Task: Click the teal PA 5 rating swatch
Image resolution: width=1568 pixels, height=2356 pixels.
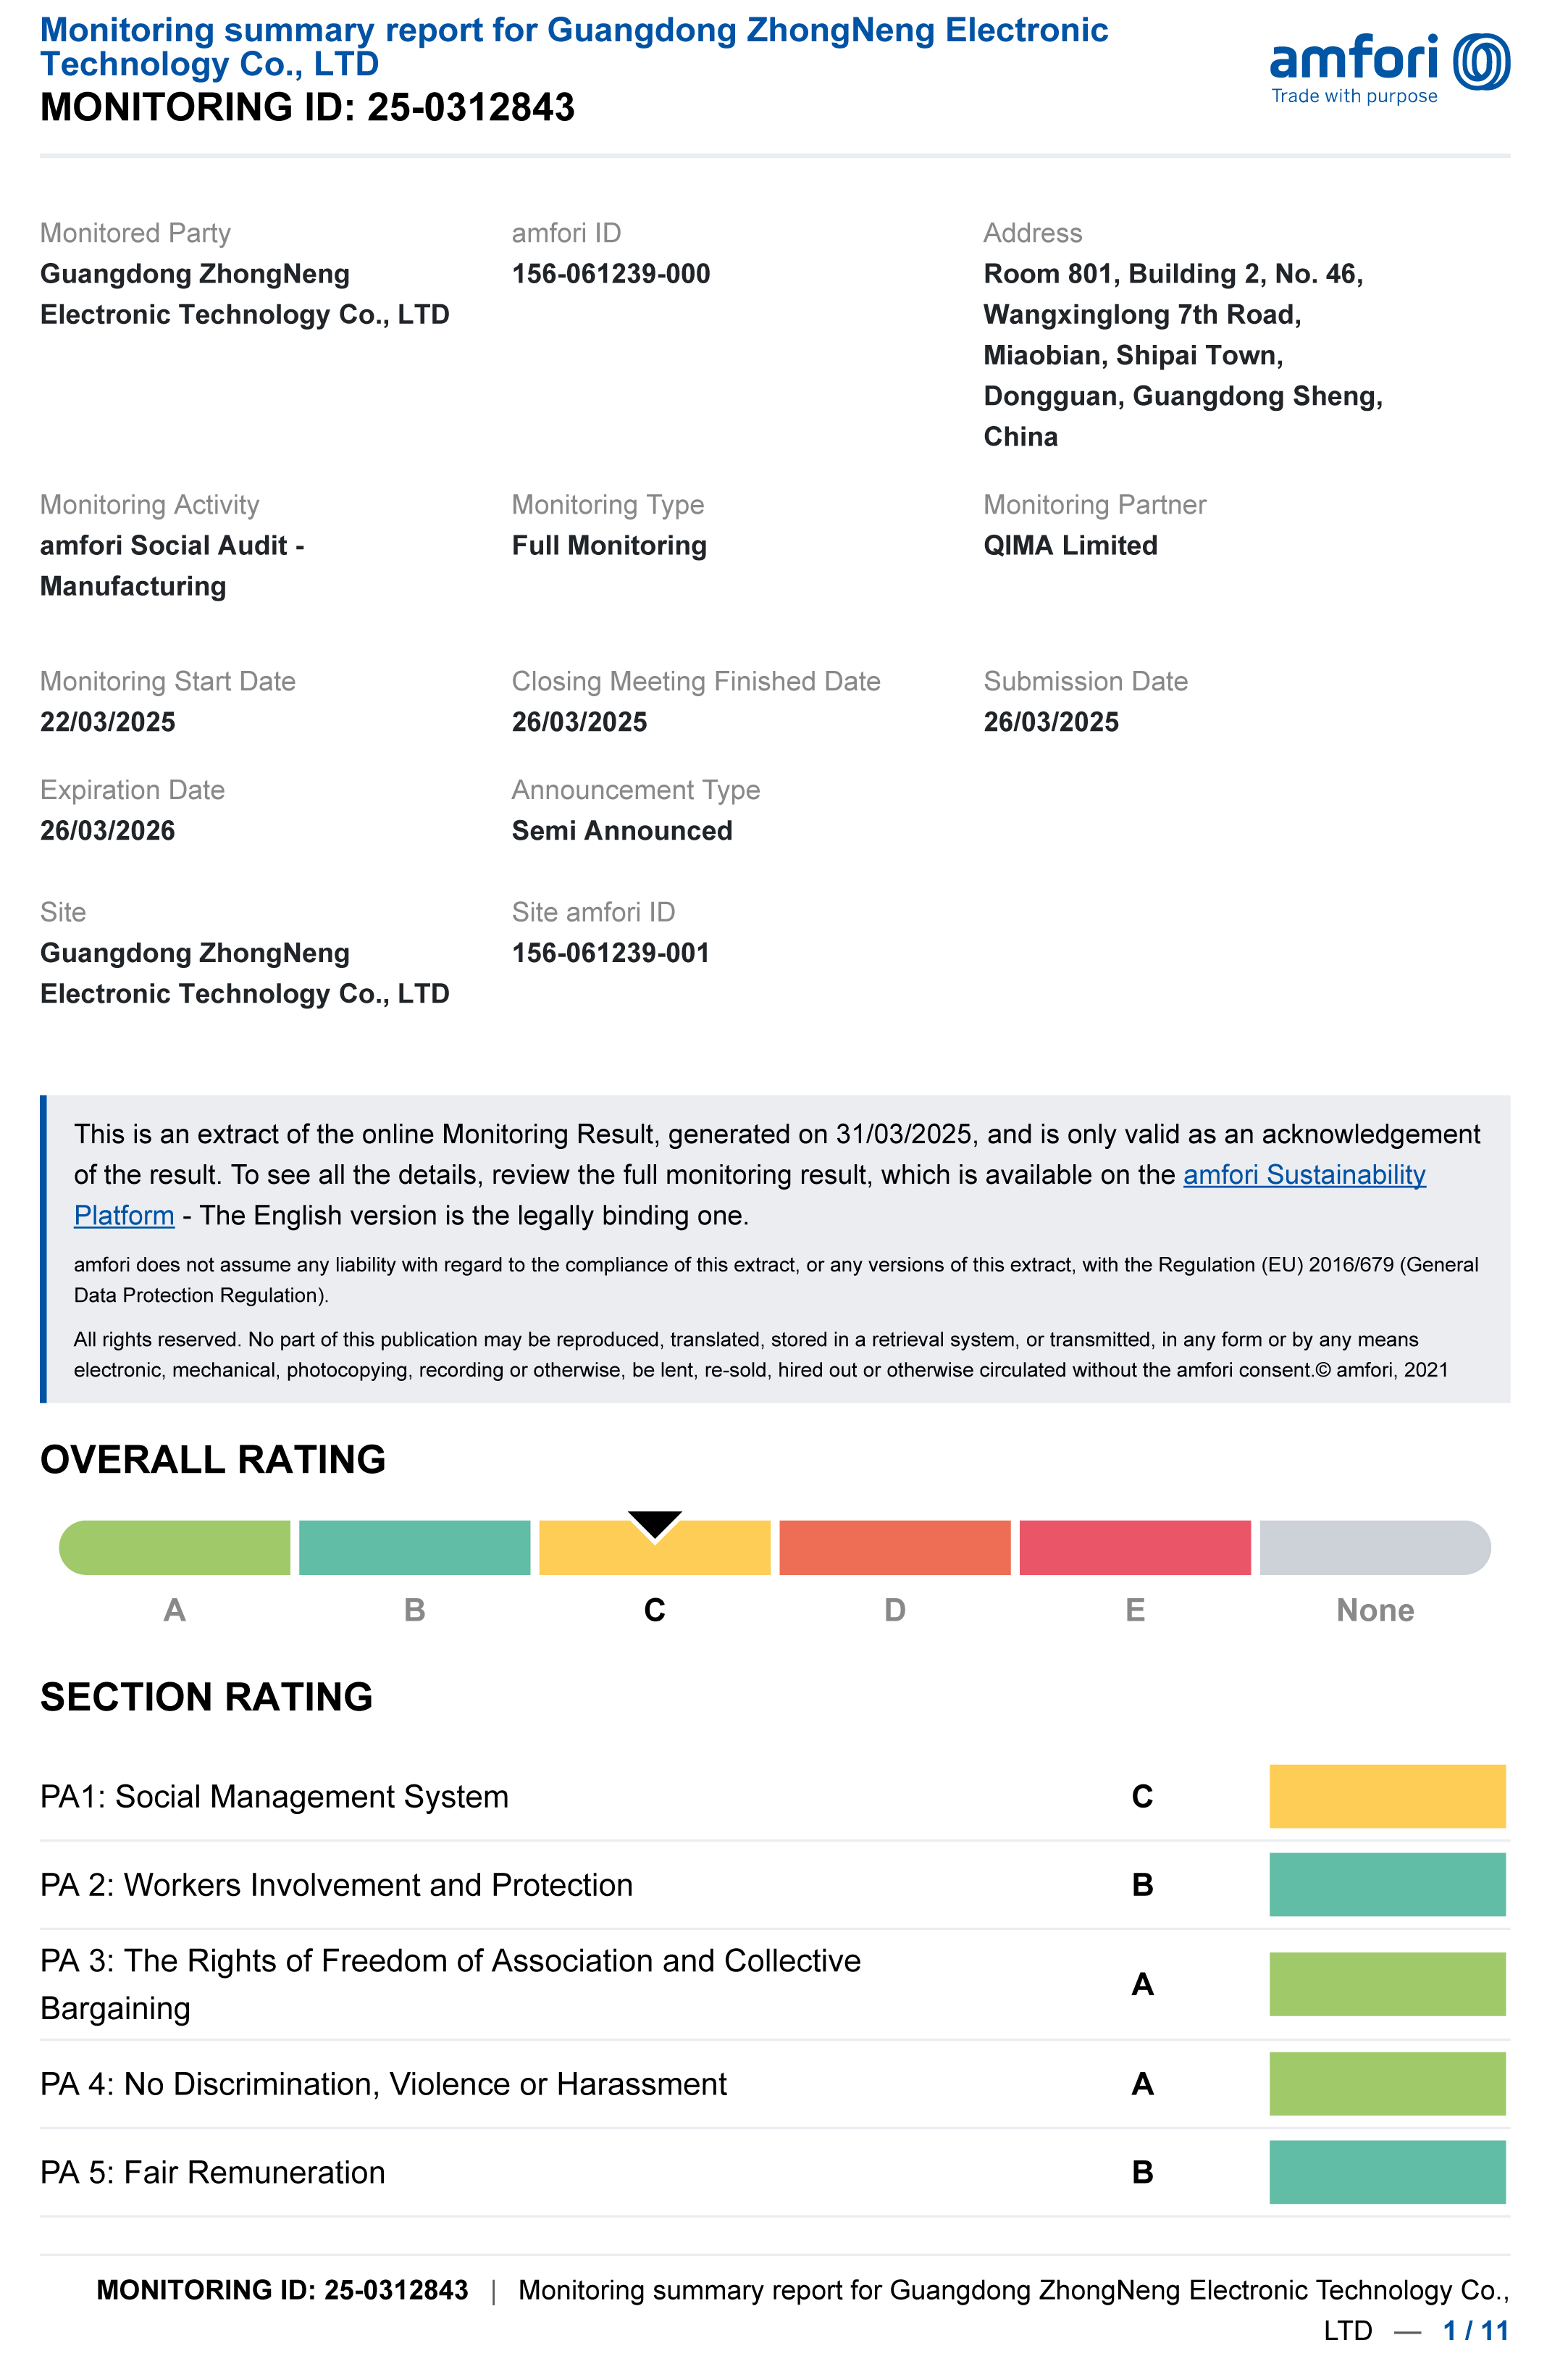Action: pos(1386,2171)
